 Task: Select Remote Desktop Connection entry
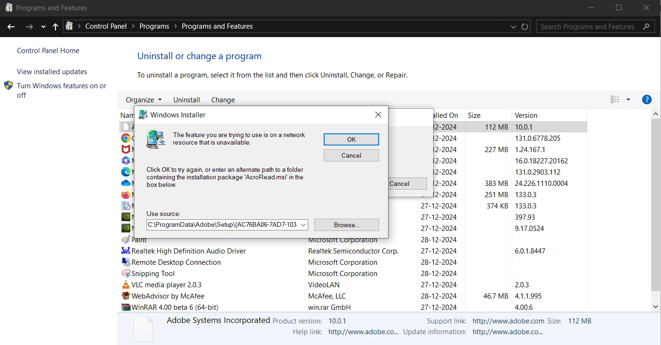[353, 262]
